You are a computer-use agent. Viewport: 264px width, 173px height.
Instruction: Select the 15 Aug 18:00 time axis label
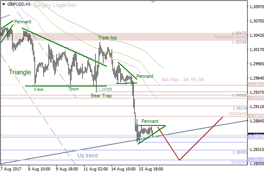(x=151, y=169)
